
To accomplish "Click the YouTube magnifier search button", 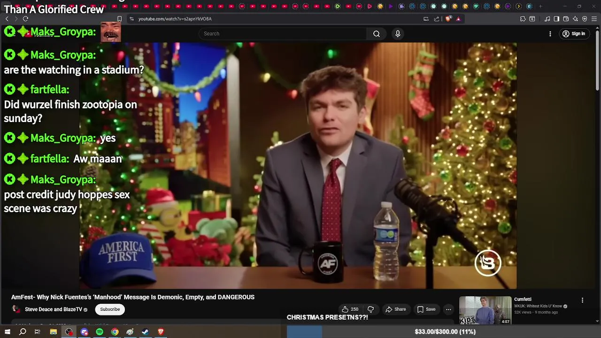I will click(x=377, y=34).
